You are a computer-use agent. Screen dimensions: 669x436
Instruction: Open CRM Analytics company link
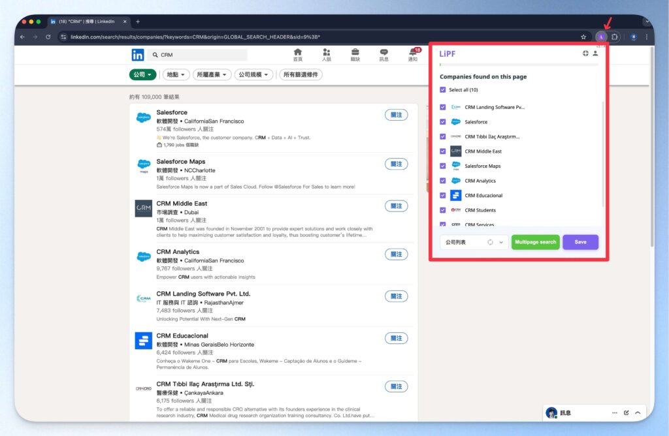[x=178, y=252]
